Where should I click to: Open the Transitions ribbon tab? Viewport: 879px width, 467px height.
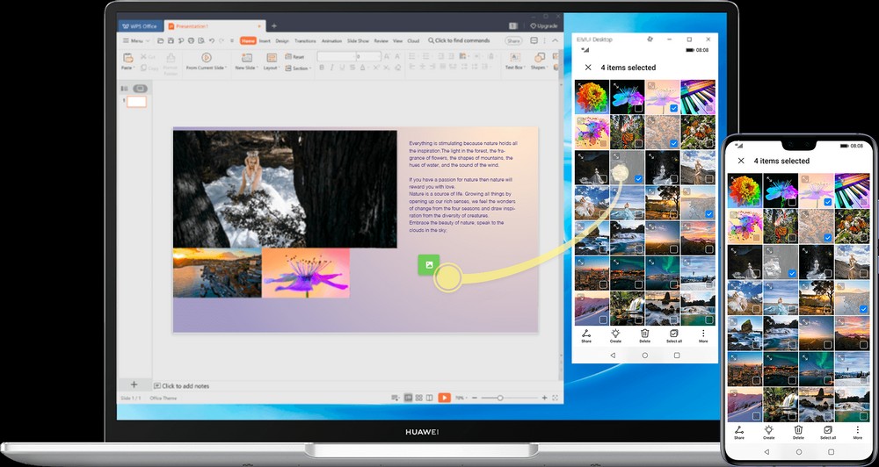[305, 40]
